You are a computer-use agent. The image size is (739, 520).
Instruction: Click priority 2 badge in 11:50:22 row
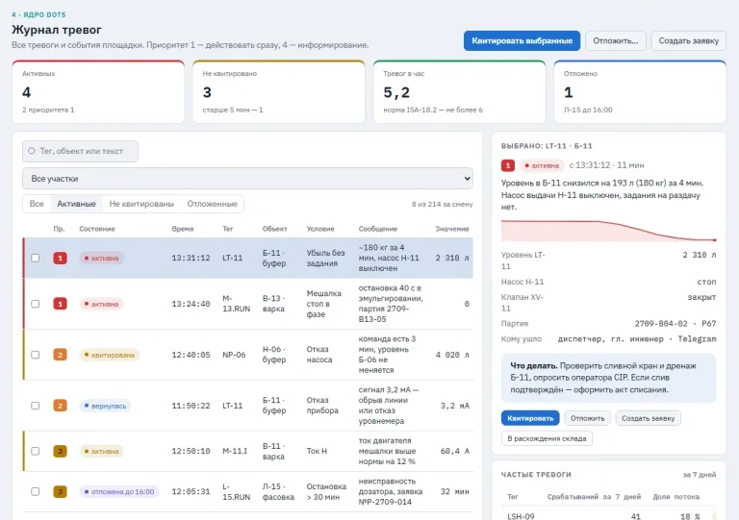[60, 406]
